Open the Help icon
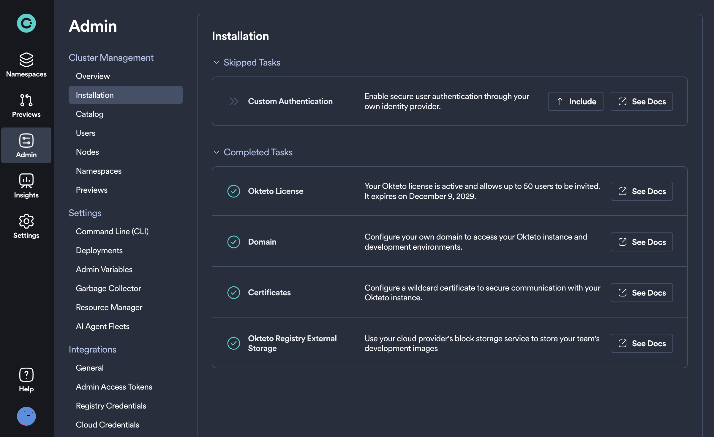This screenshot has height=437, width=714. (26, 380)
